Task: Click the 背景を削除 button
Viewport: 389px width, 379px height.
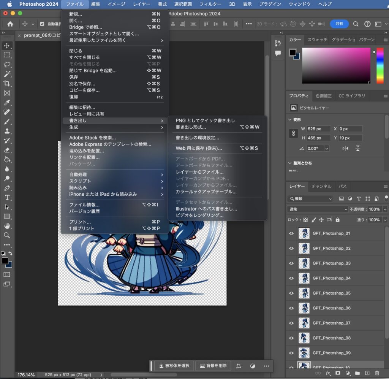Action: pos(213,366)
